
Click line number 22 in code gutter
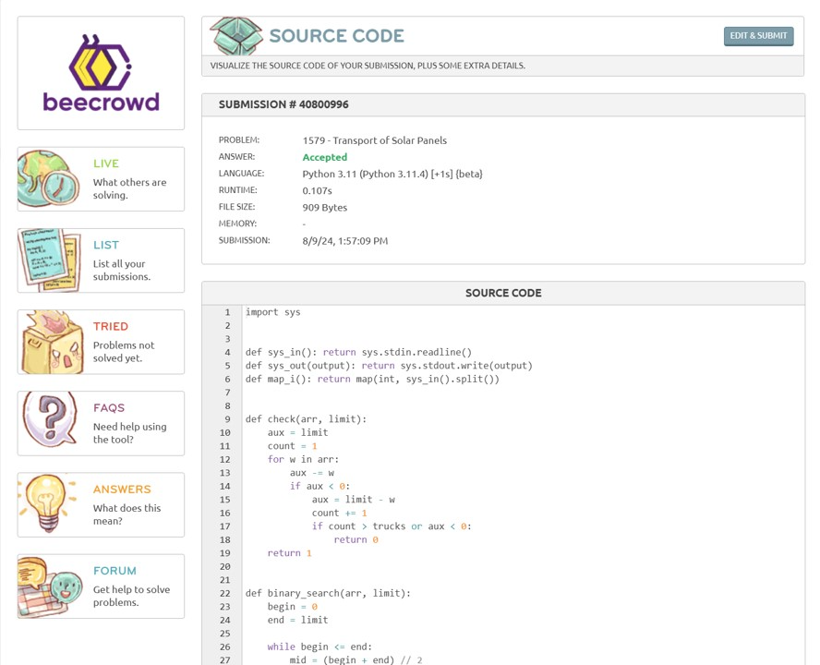(224, 593)
